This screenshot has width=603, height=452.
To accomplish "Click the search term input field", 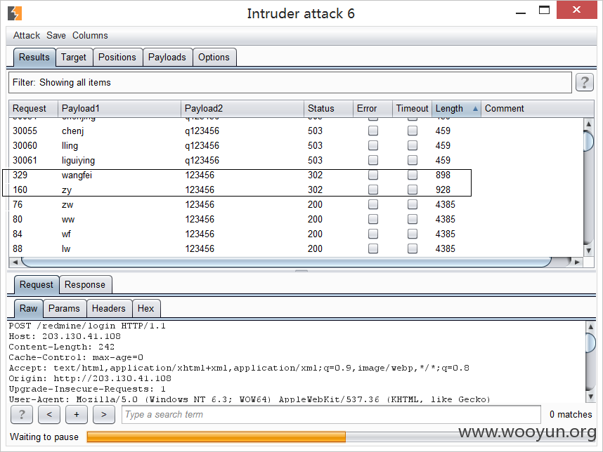I will pos(331,415).
